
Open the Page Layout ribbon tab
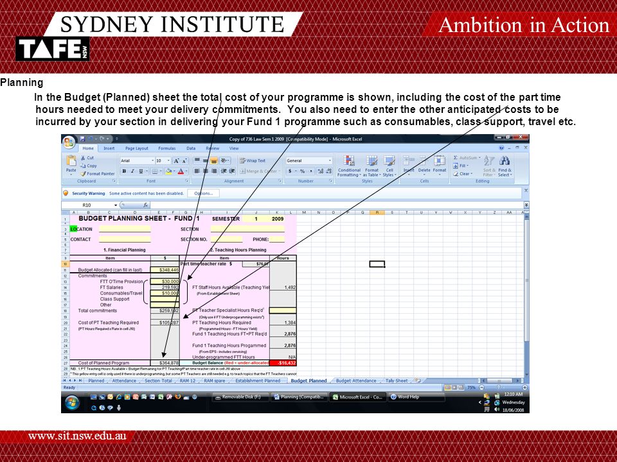136,148
